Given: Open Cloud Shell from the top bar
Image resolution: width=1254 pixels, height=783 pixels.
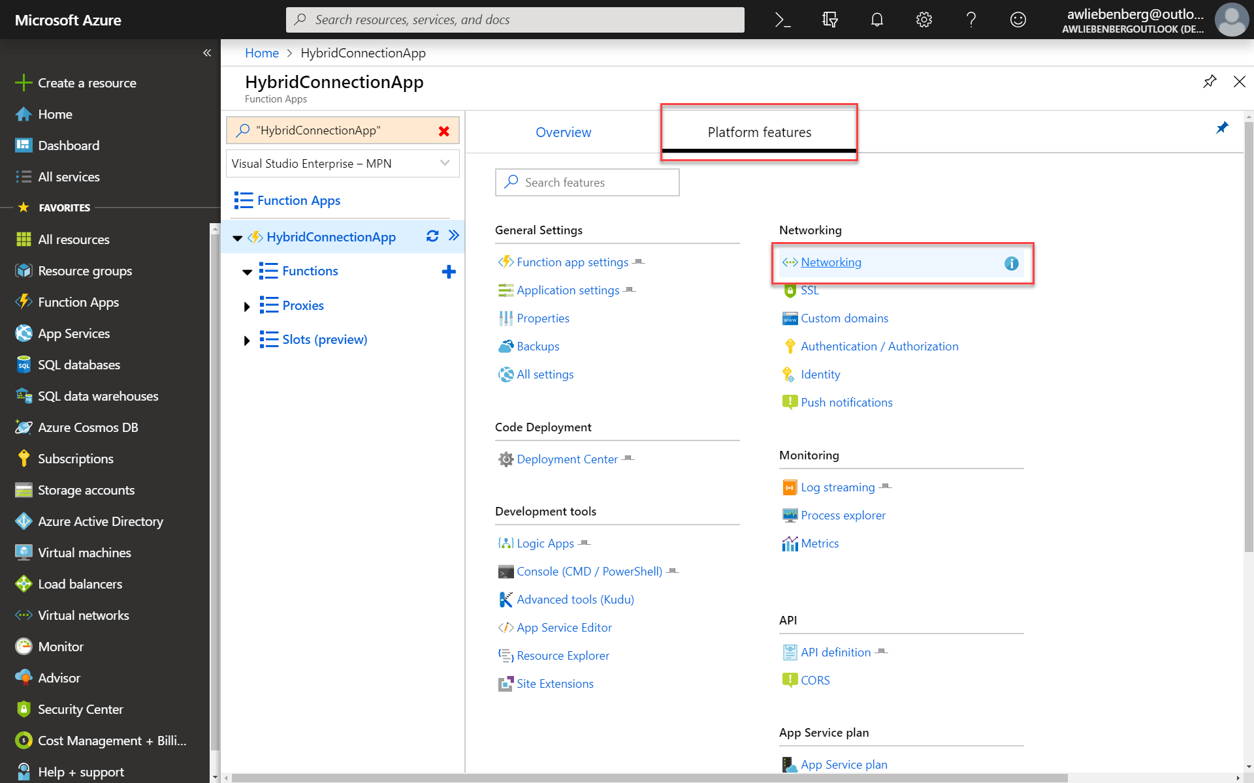Looking at the screenshot, I should pyautogui.click(x=782, y=20).
